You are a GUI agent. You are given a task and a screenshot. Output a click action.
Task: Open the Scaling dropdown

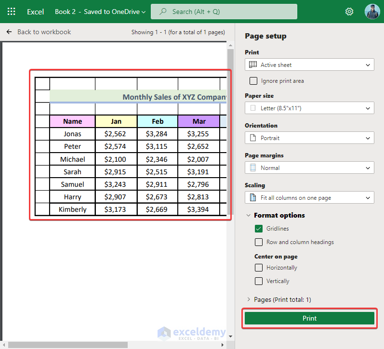coord(309,197)
